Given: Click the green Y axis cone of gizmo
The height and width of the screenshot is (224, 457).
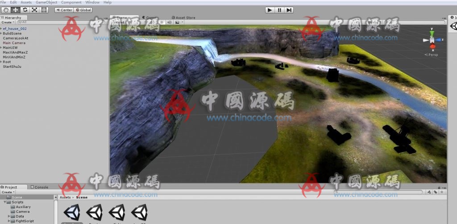Looking at the screenshot, I should pos(432,33).
